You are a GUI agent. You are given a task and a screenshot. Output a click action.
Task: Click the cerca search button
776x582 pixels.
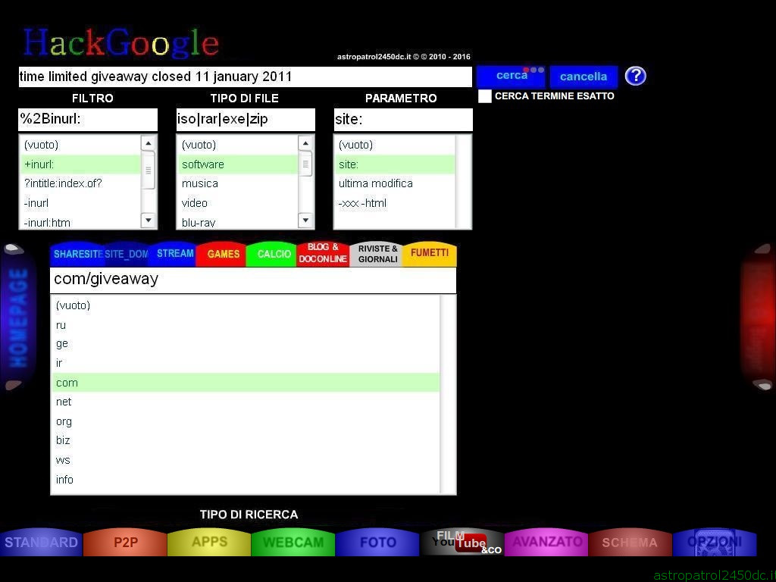tap(512, 77)
